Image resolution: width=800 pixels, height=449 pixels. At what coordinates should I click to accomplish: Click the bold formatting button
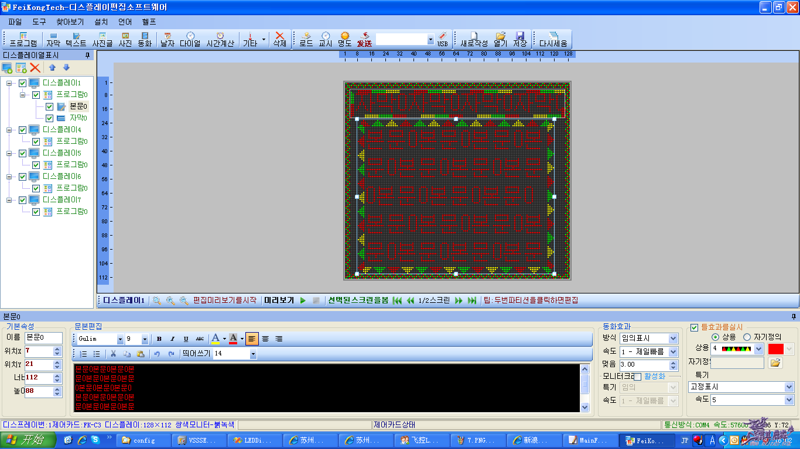(159, 339)
